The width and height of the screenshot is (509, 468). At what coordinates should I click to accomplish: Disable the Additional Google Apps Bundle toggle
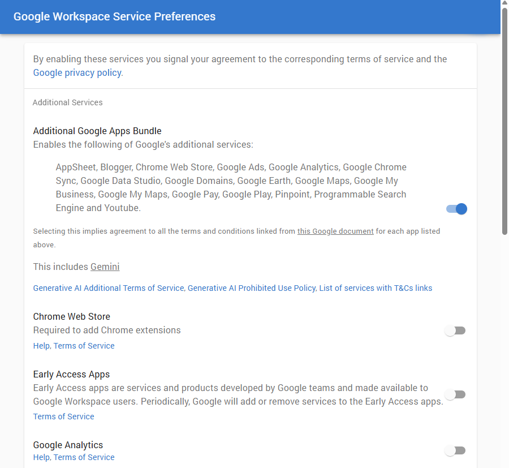(x=456, y=209)
